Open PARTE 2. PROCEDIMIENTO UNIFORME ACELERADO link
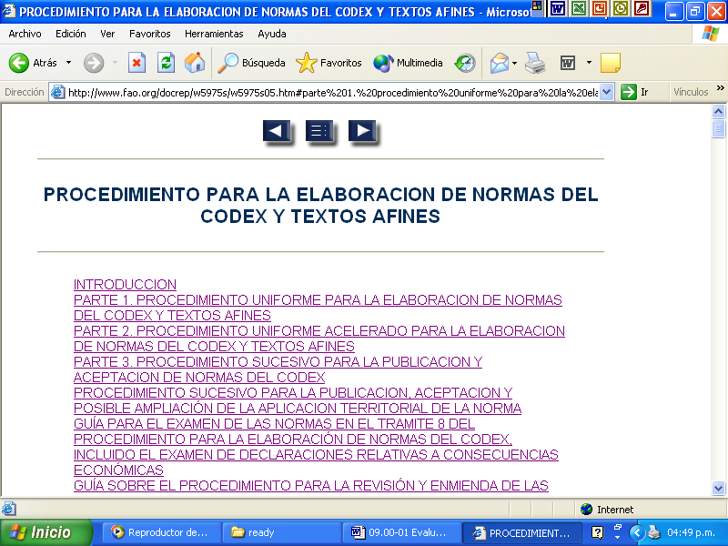 [319, 339]
